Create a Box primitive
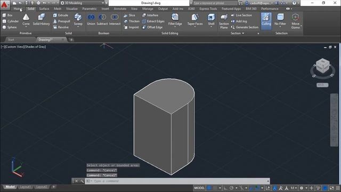The width and height of the screenshot is (341, 192). [x=7, y=15]
